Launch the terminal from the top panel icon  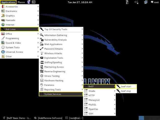[x=33, y=2]
